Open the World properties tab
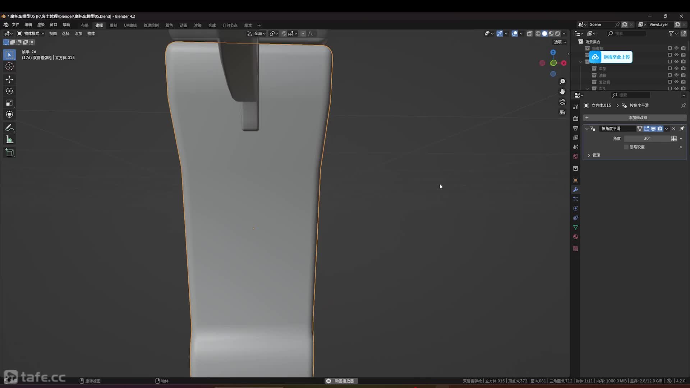The width and height of the screenshot is (690, 388). coord(575,156)
